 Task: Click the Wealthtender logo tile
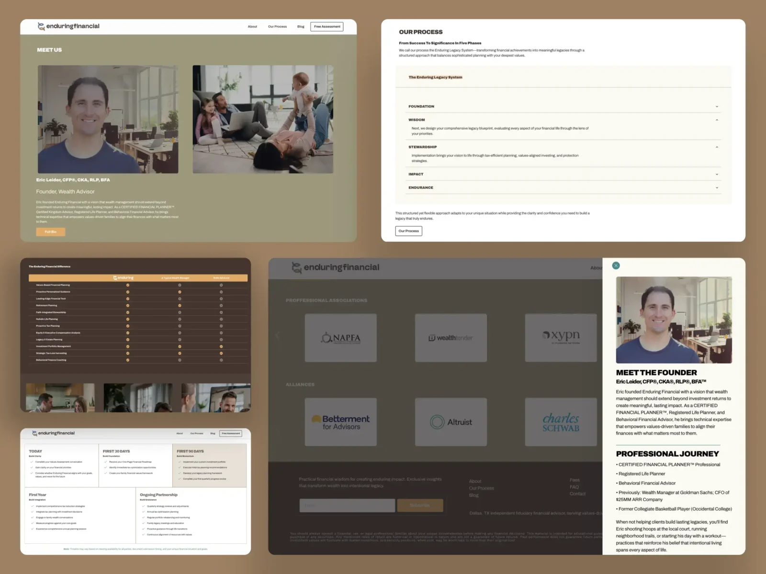click(451, 337)
